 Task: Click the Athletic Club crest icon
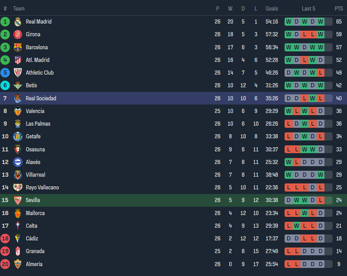click(18, 73)
